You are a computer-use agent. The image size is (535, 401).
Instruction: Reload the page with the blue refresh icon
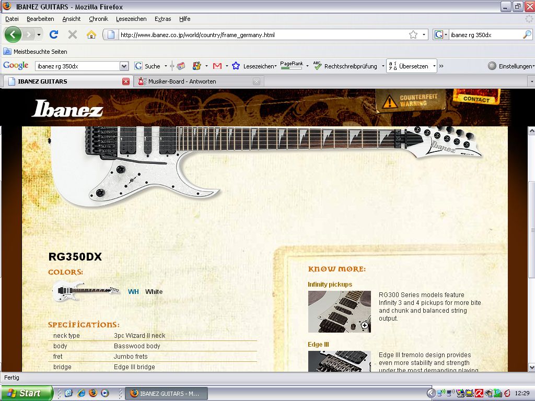[54, 34]
